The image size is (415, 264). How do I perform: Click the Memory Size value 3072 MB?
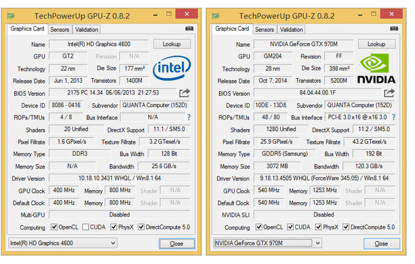click(x=277, y=166)
